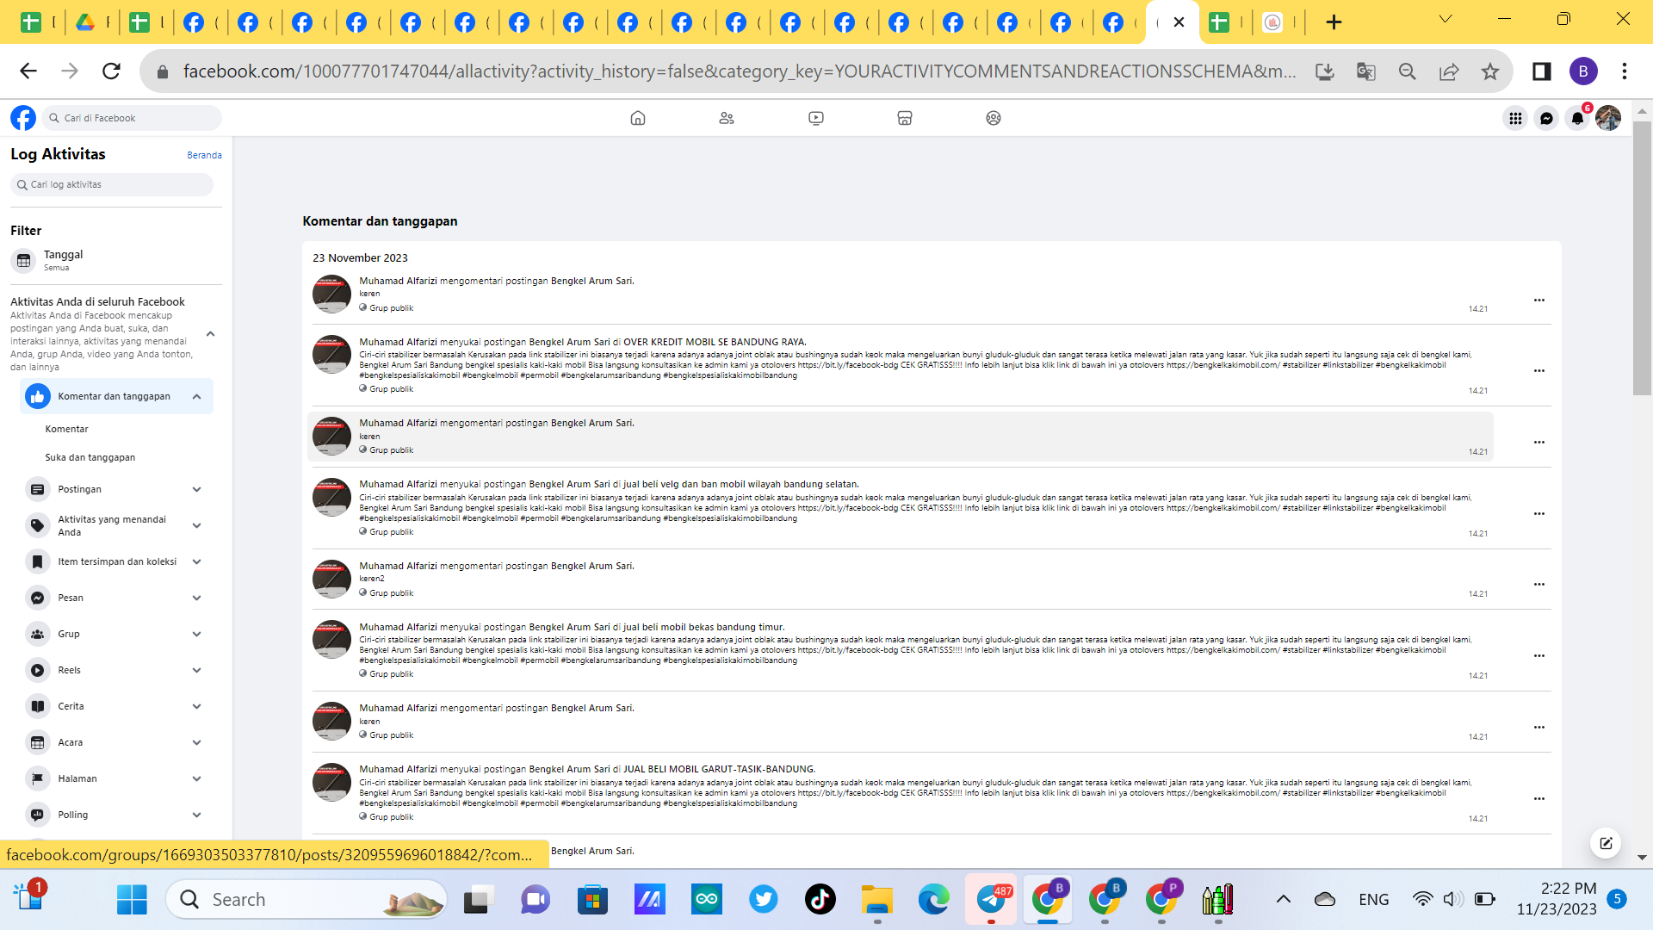Bookmark this page with the star icon

pyautogui.click(x=1490, y=71)
